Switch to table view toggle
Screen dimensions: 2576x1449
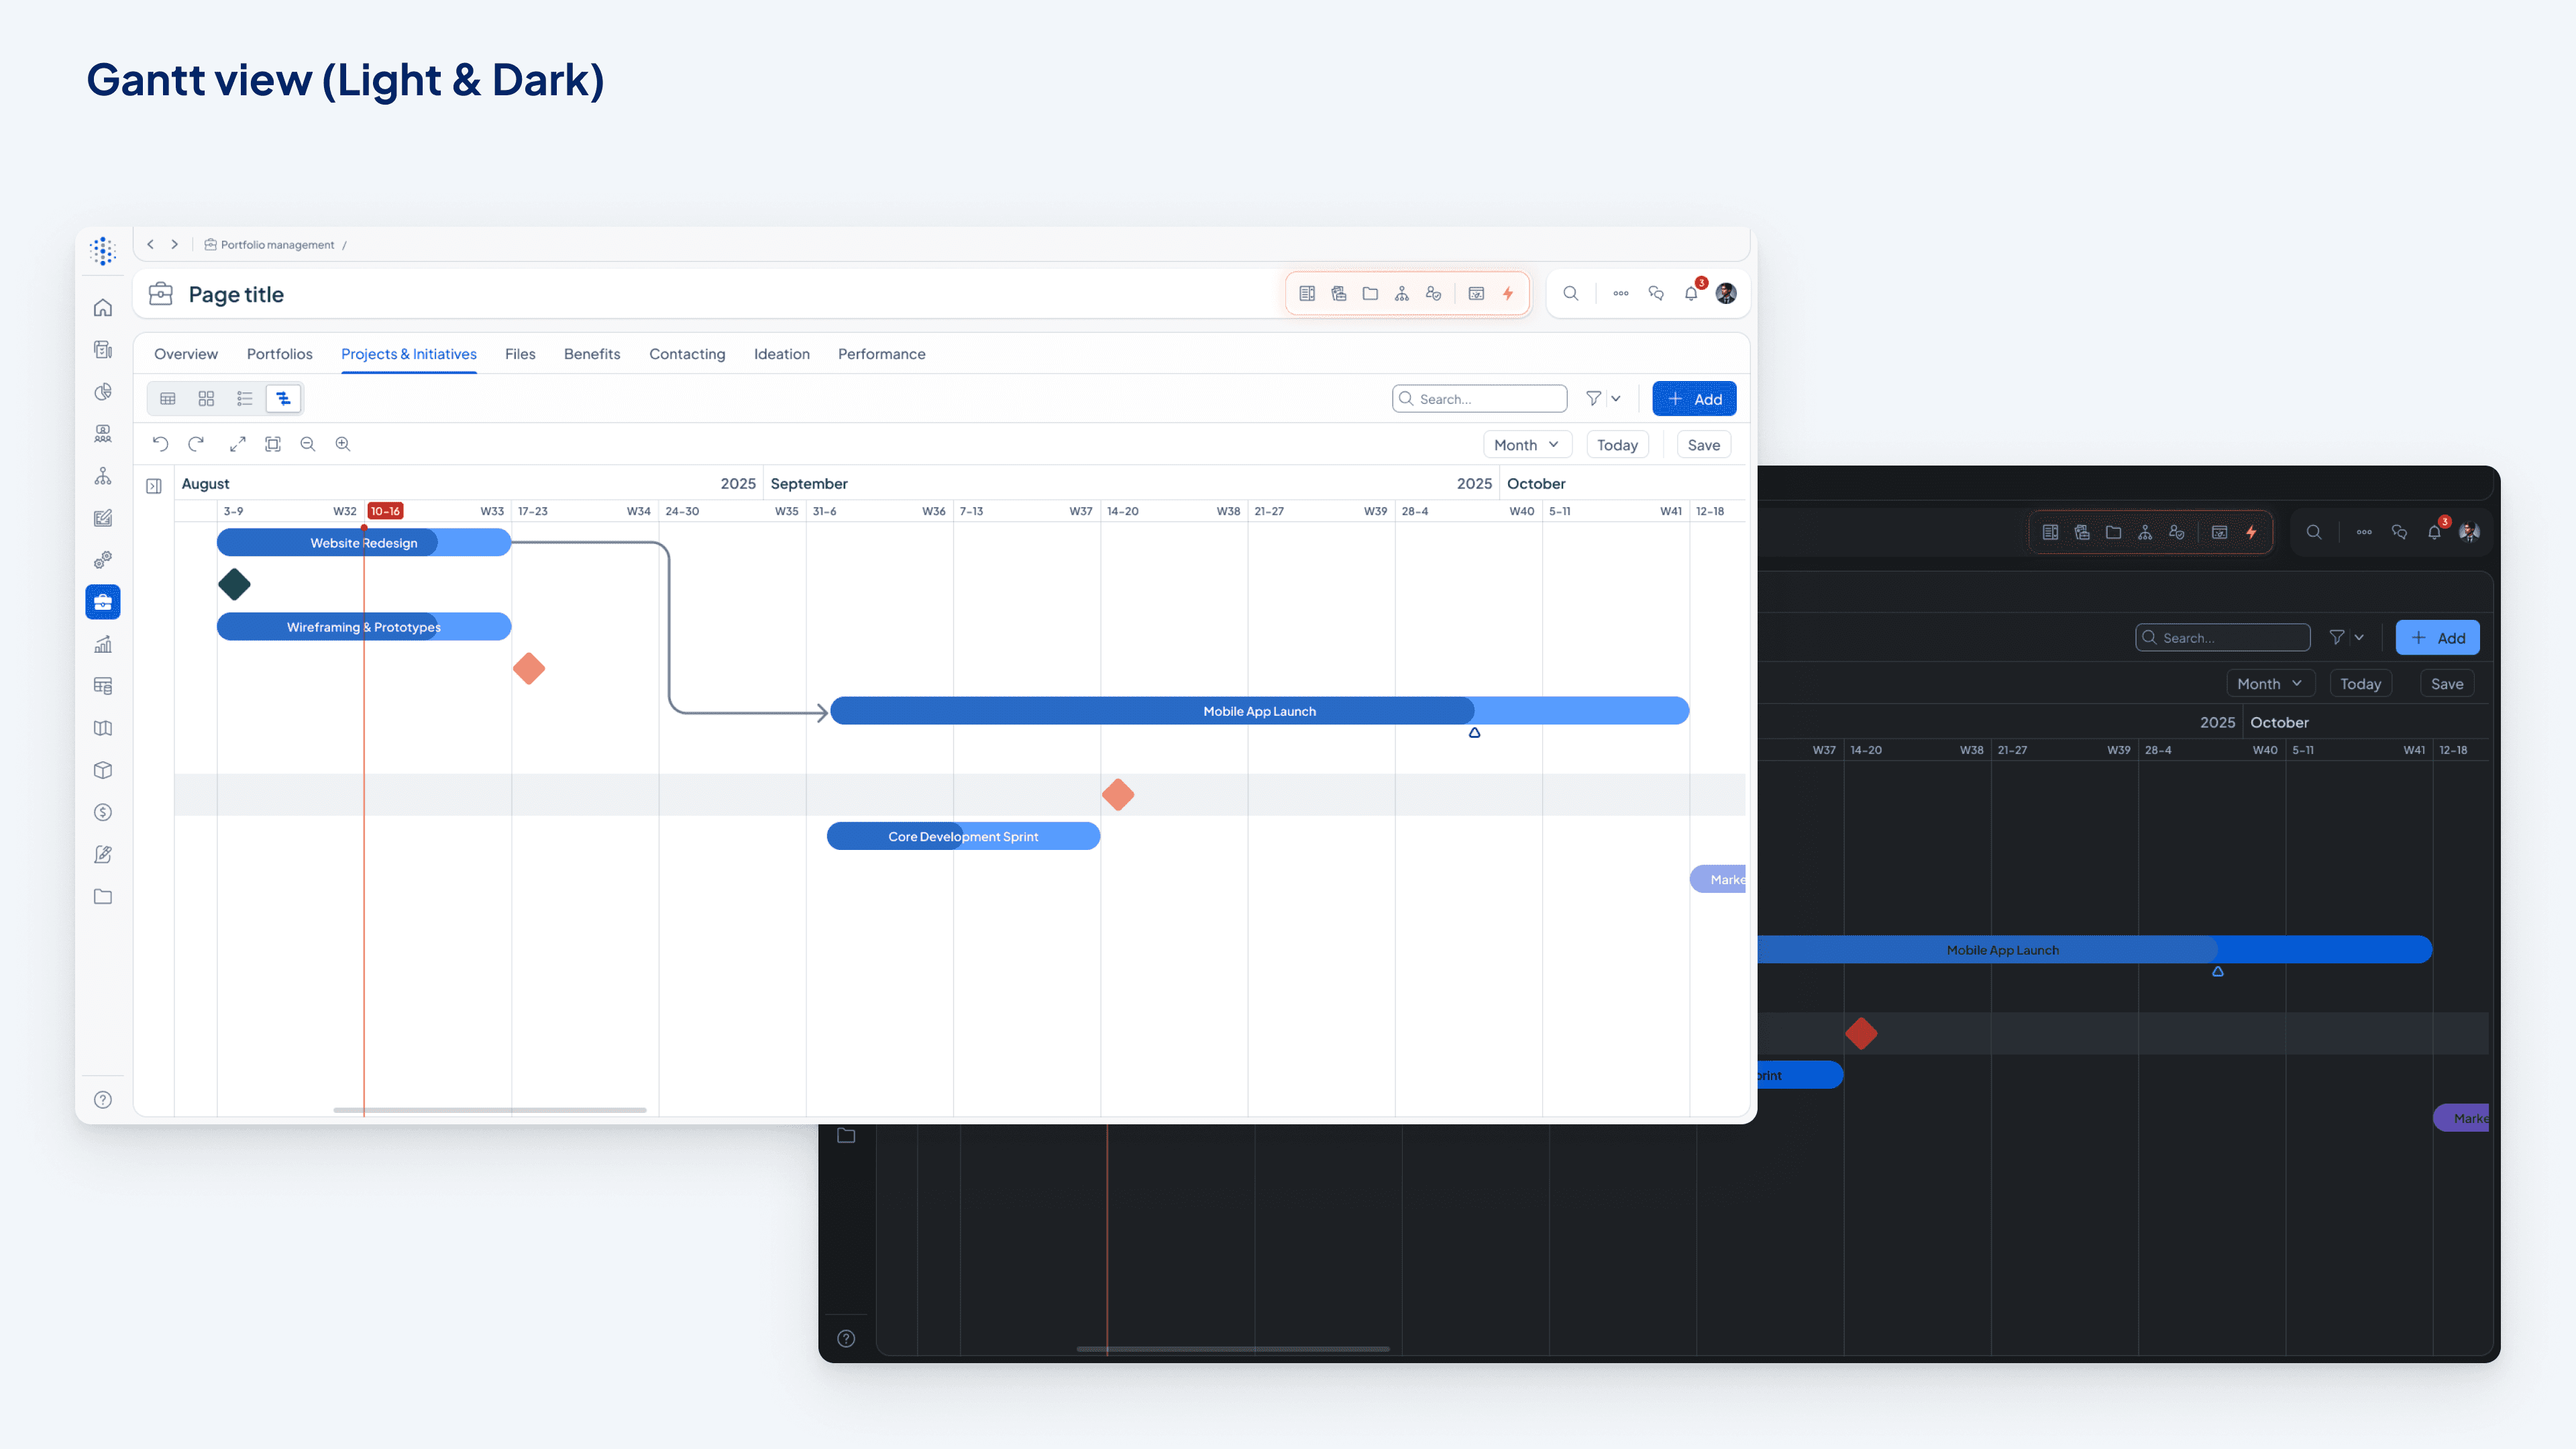(x=168, y=399)
